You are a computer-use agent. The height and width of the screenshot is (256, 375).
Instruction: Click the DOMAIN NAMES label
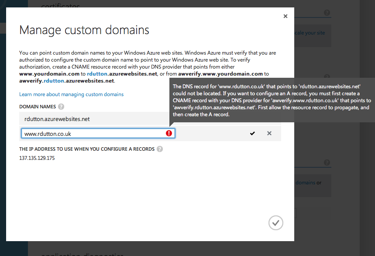click(38, 107)
